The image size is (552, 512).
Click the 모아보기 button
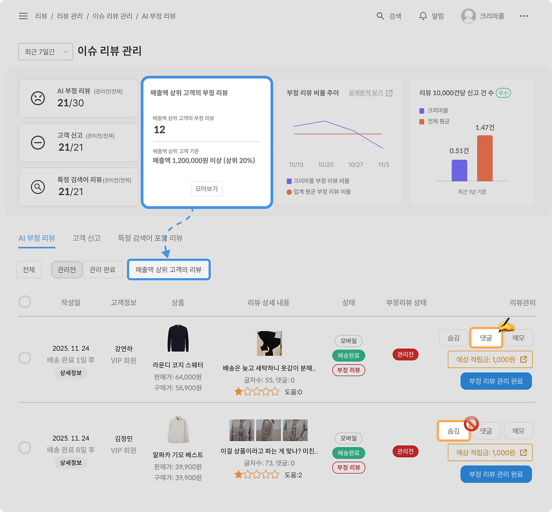click(x=207, y=189)
